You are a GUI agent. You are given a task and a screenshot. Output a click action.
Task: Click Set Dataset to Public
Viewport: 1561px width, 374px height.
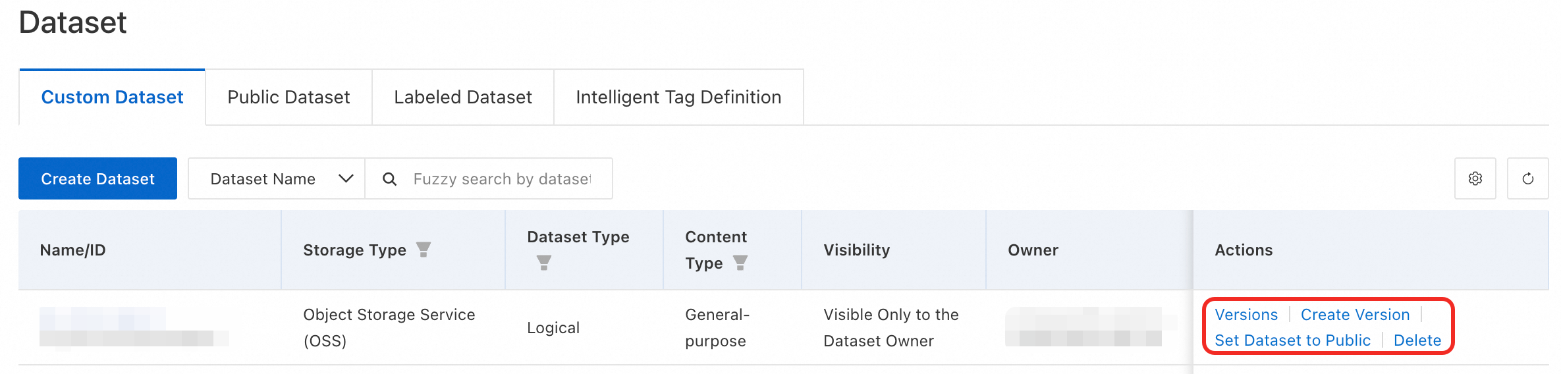tap(1292, 340)
